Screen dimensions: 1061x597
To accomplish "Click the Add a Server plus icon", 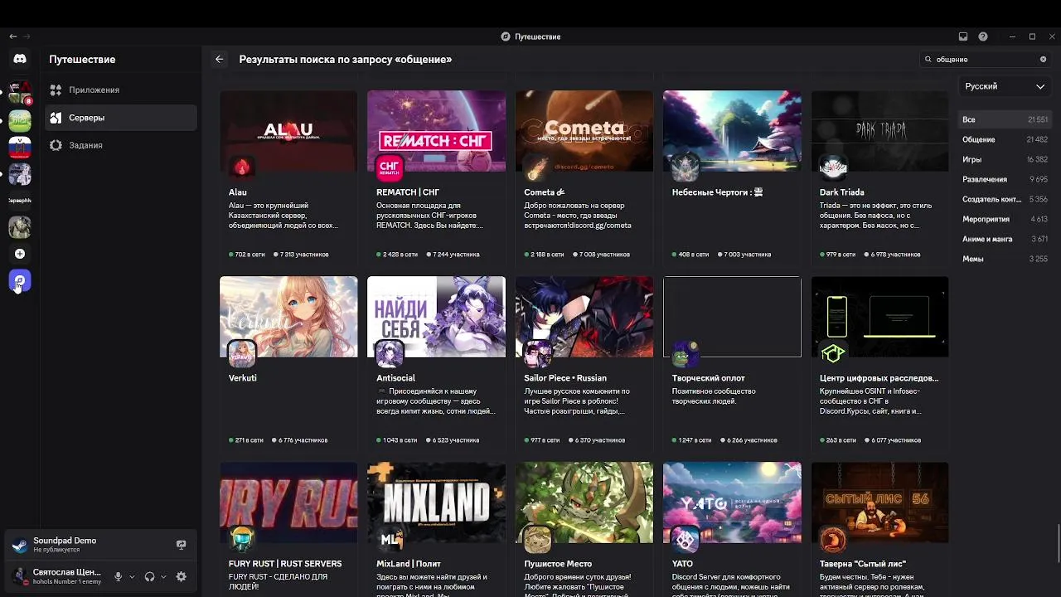I will tap(20, 254).
